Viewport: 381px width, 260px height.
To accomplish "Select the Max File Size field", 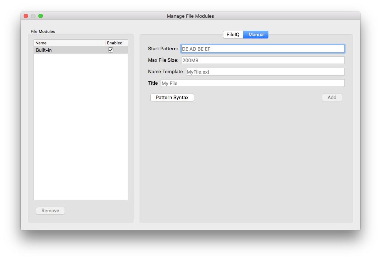I will (262, 60).
